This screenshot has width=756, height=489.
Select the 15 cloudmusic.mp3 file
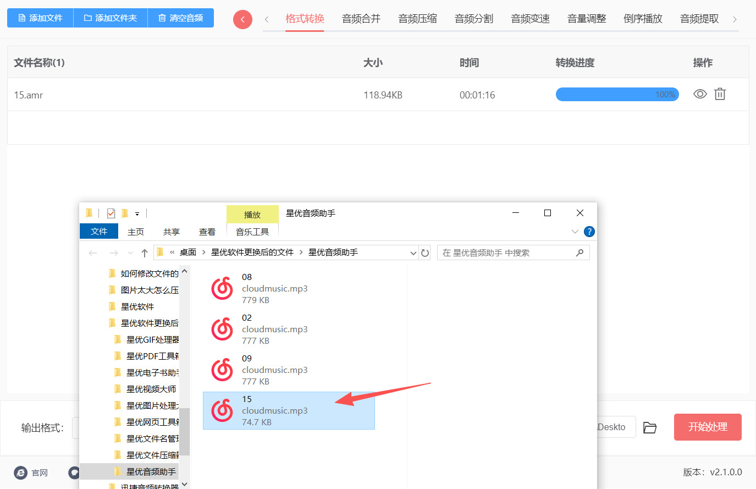click(289, 410)
